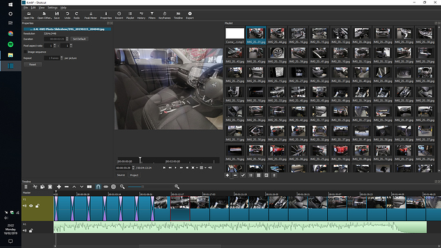Screen dimensions: 441x248
Task: Adjust the player current timecode spinner
Action: [x=134, y=167]
